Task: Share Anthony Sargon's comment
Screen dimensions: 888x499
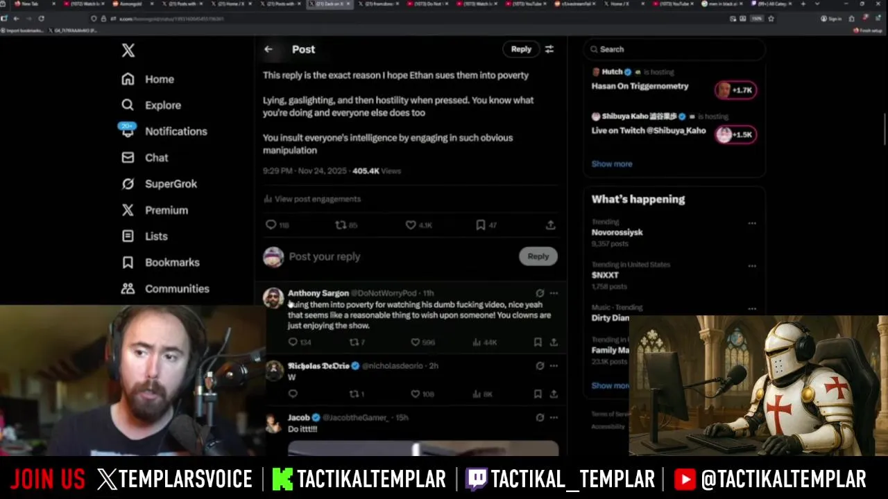Action: 554,342
